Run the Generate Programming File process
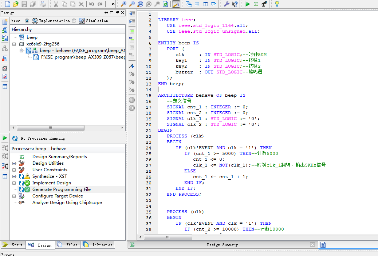 click(61, 189)
